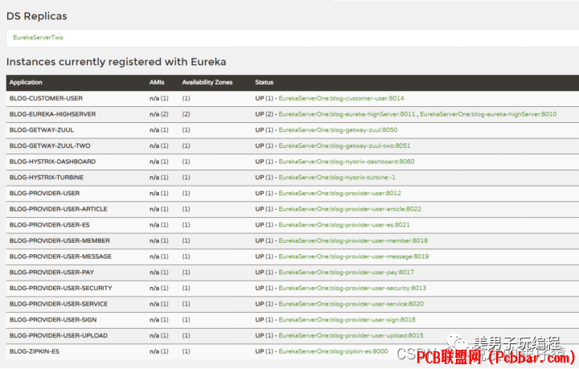Select the BLOG-PROVIDER-USER-ES application name

[x=50, y=225]
